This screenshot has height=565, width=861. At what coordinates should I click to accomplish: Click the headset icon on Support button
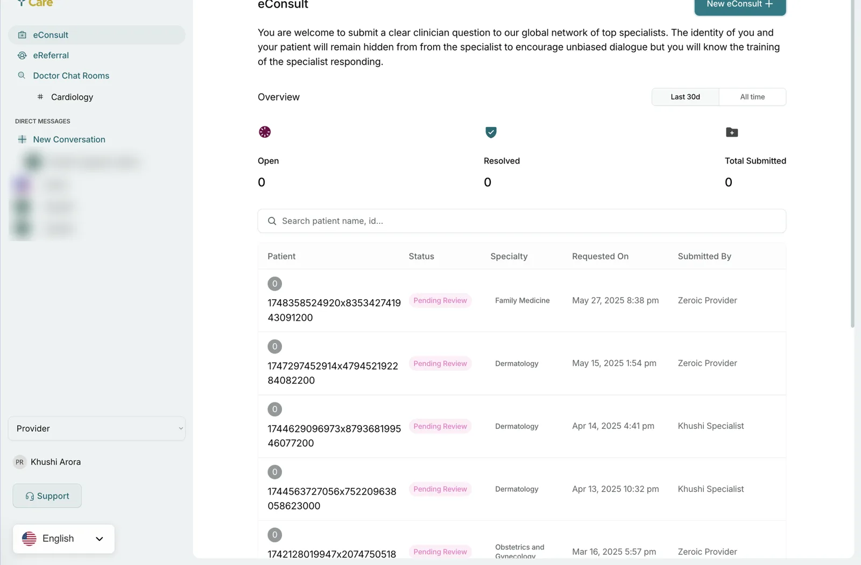[x=30, y=496]
